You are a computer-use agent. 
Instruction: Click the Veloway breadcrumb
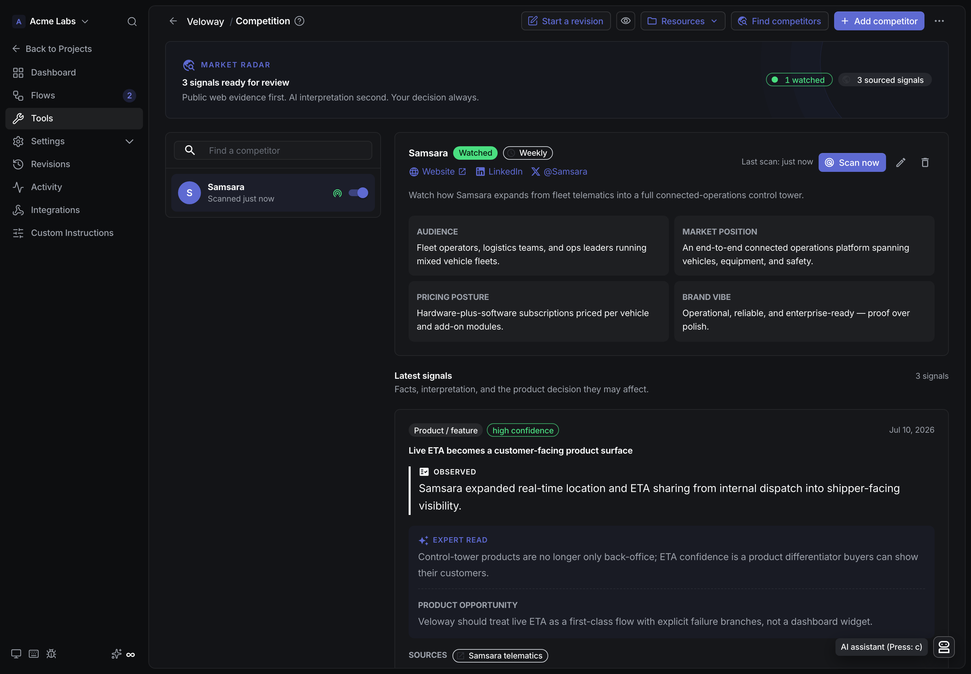coord(205,21)
